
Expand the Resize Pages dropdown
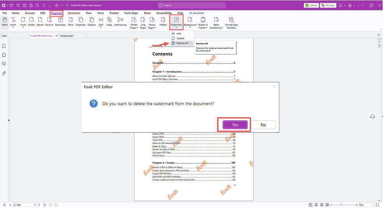point(155,28)
